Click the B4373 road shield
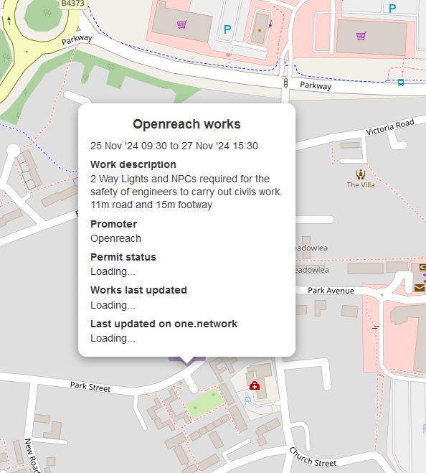 [x=72, y=4]
